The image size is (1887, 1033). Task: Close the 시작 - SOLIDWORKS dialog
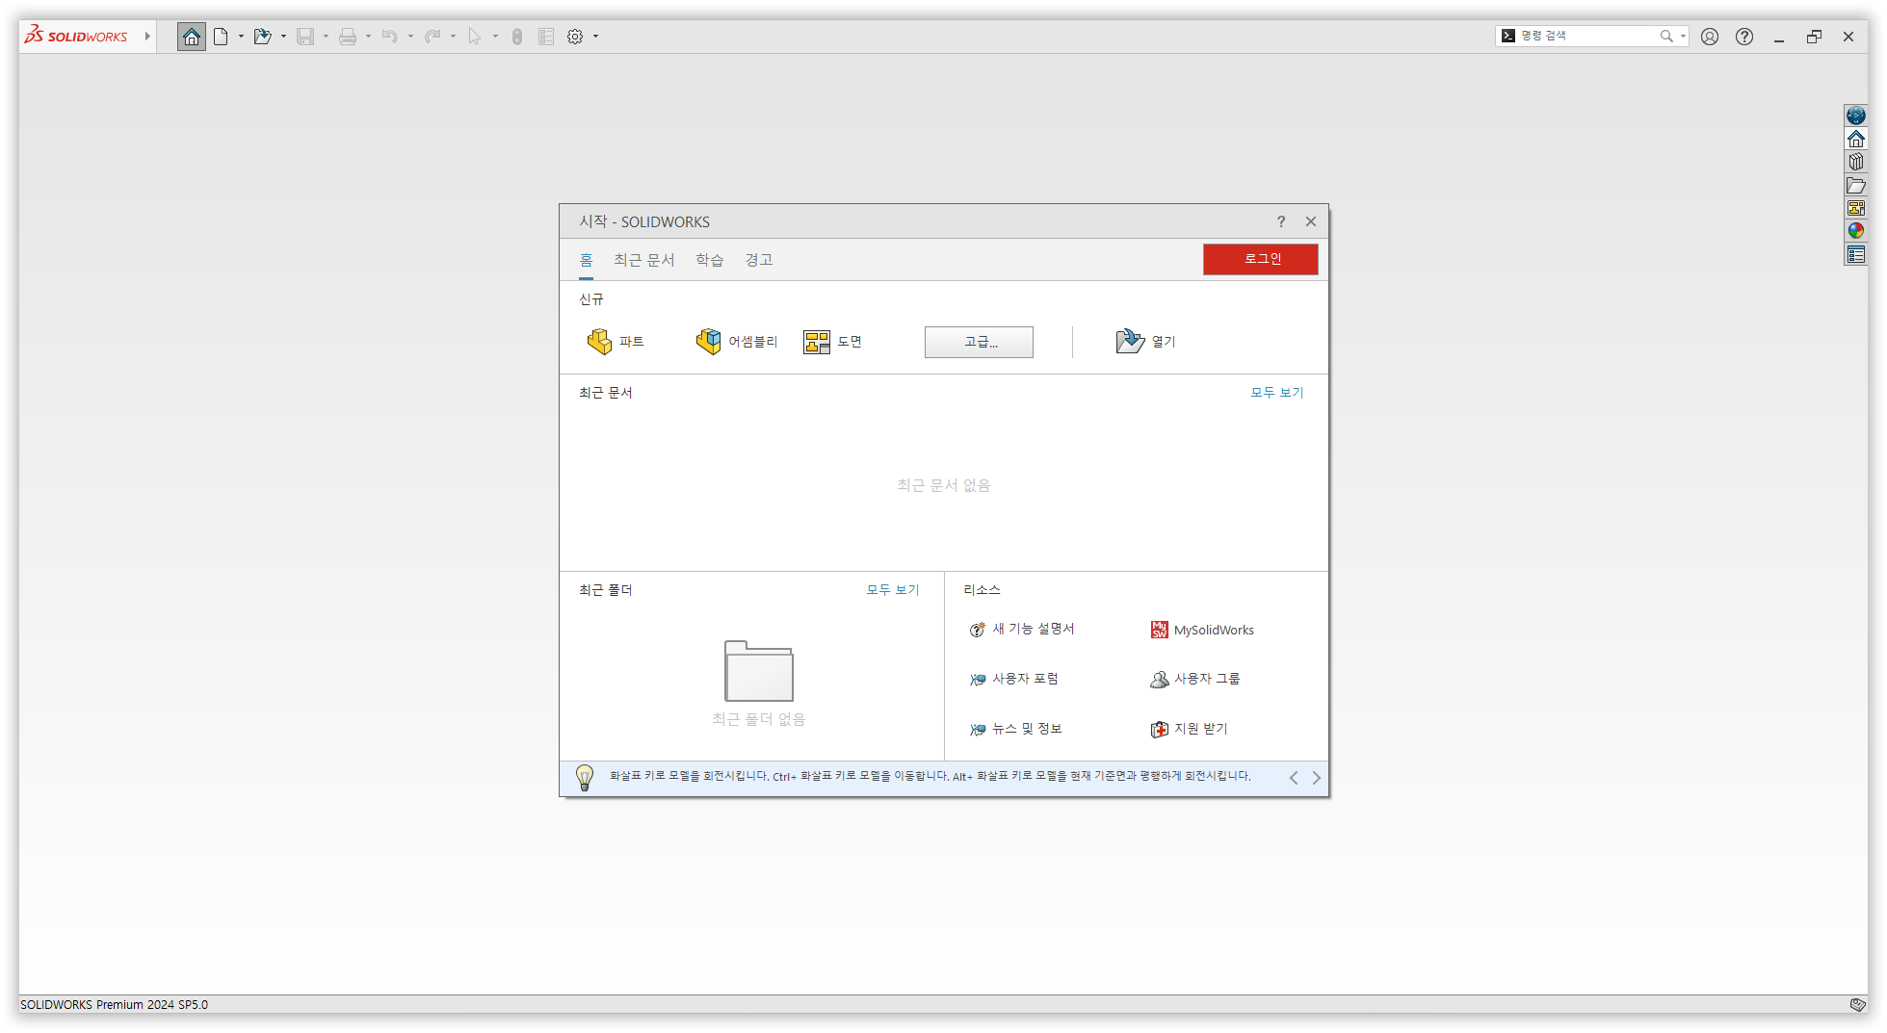click(x=1311, y=221)
